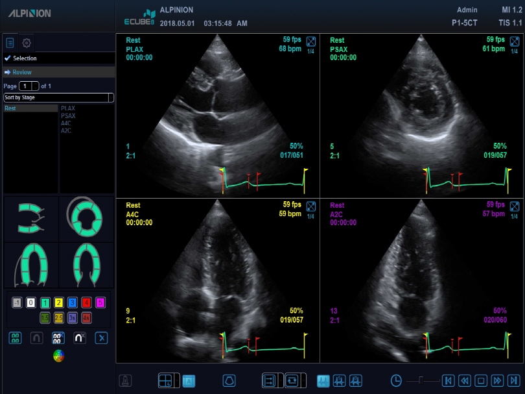Click the Review step
Image resolution: width=525 pixels, height=394 pixels.
click(22, 72)
